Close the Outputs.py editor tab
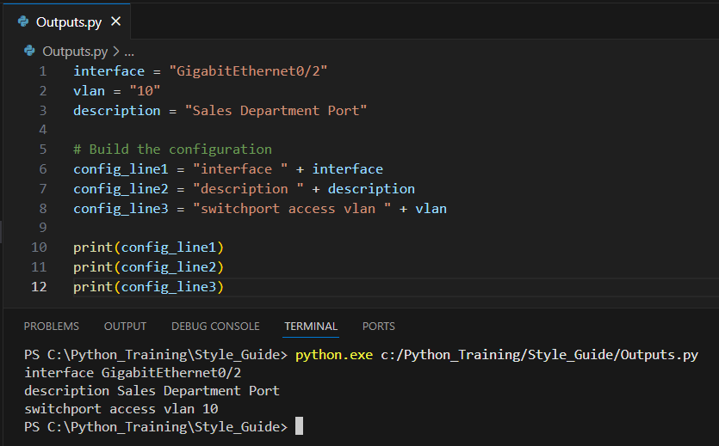Screen dimensions: 719x446 (116, 21)
